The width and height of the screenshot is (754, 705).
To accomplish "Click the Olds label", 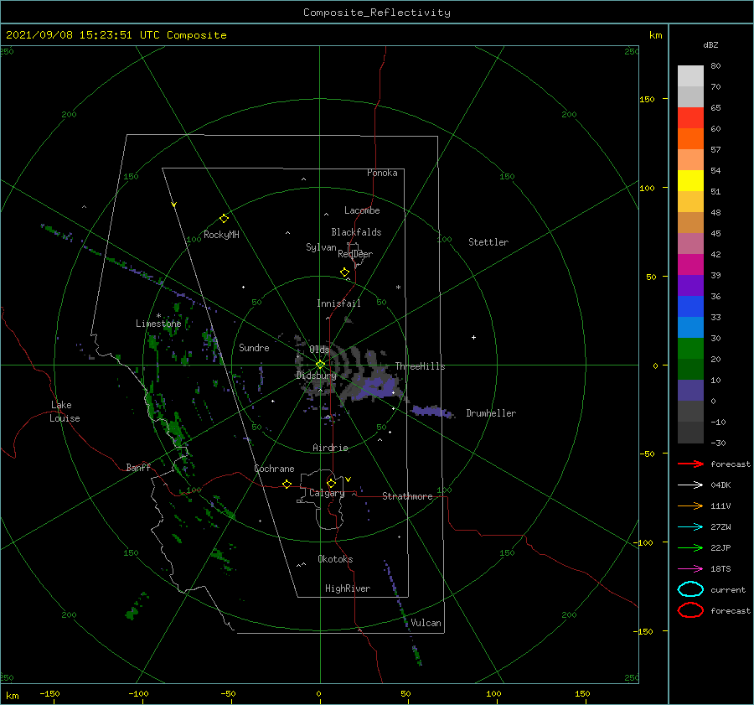I will click(319, 350).
